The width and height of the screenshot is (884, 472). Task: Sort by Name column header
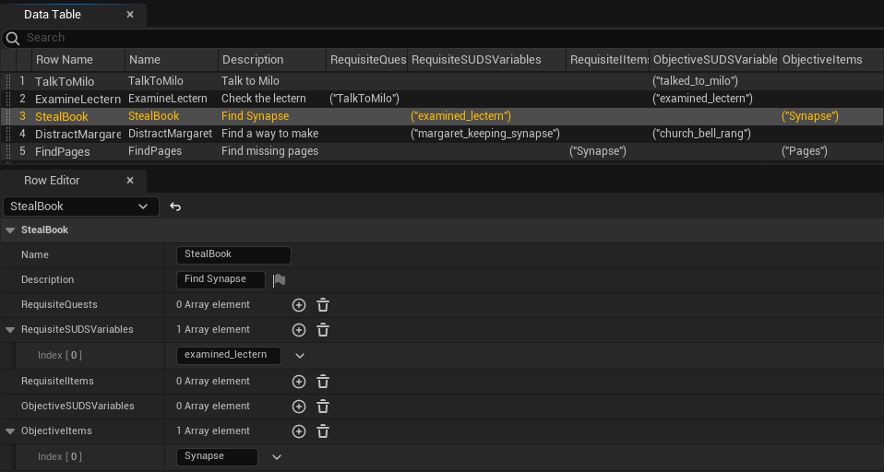[x=172, y=60]
